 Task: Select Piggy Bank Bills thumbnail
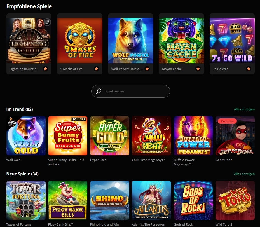tap(68, 200)
